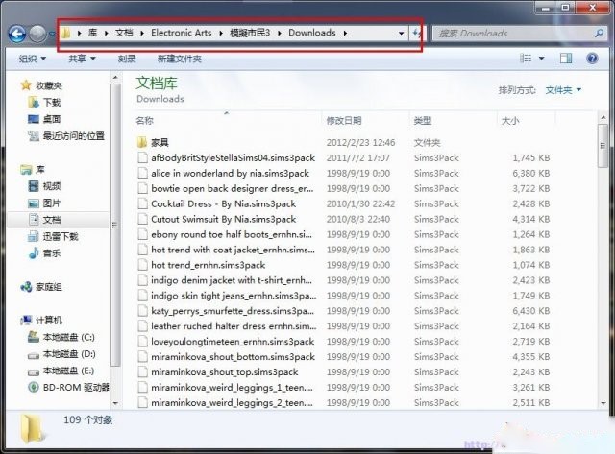Screen dimensions: 615x454
Task: Click the refresh icon beside address bar
Action: click(x=417, y=33)
